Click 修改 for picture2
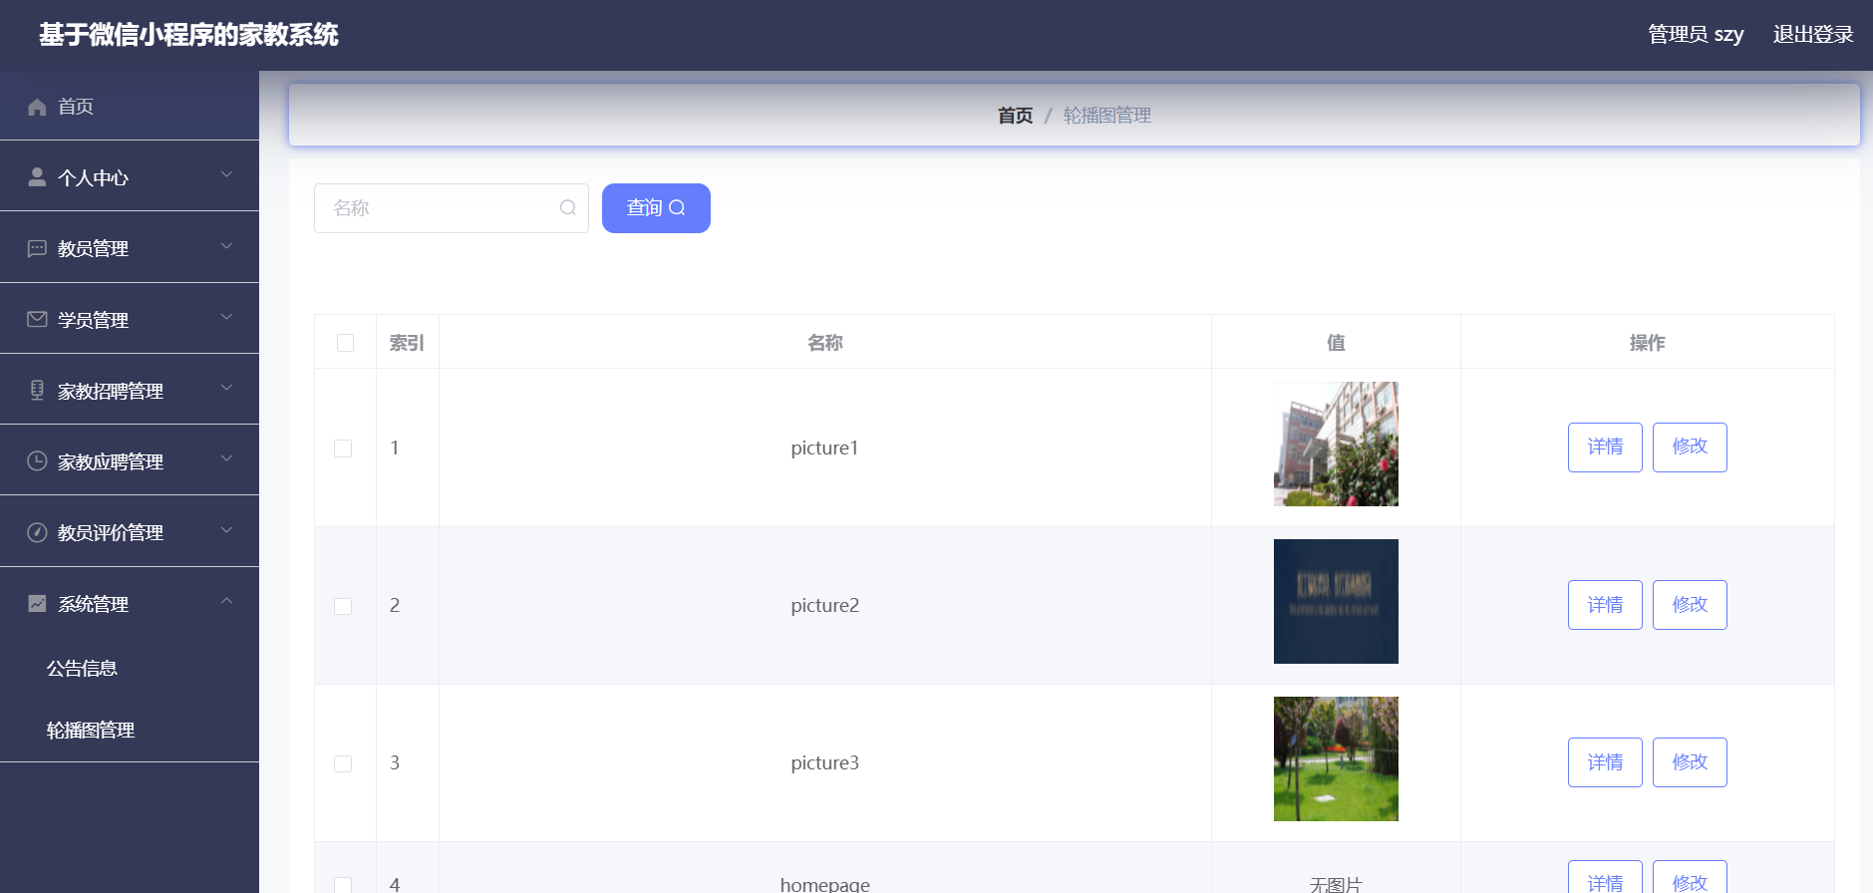This screenshot has height=893, width=1873. pyautogui.click(x=1690, y=605)
